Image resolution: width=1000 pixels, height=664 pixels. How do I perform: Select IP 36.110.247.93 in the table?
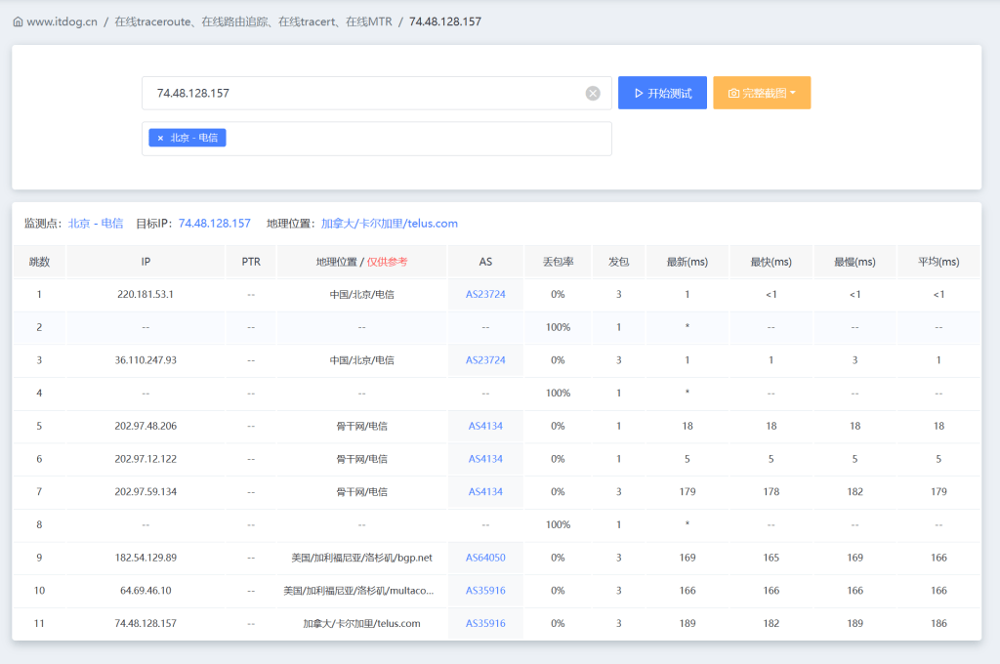146,359
